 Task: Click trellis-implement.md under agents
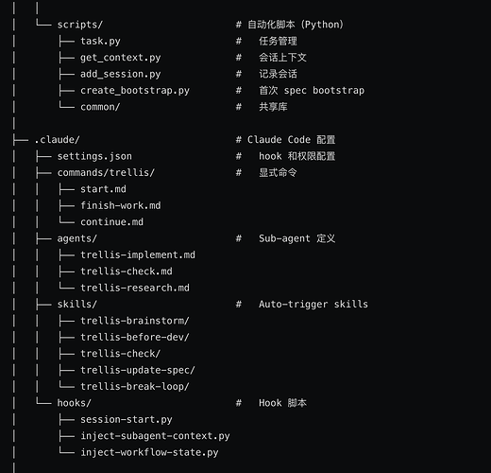point(138,254)
